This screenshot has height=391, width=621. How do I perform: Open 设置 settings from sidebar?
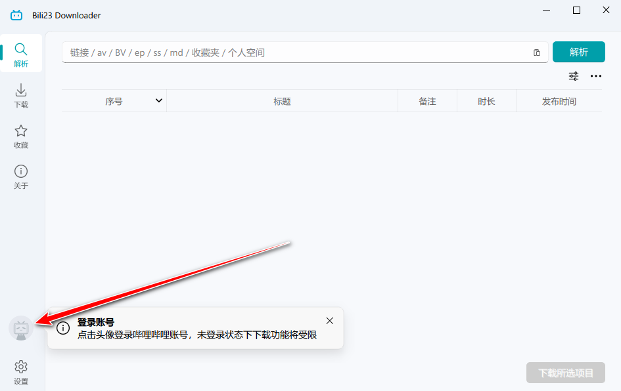point(21,372)
